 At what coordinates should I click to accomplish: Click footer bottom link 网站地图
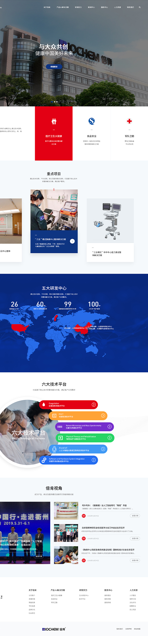(x=137, y=629)
